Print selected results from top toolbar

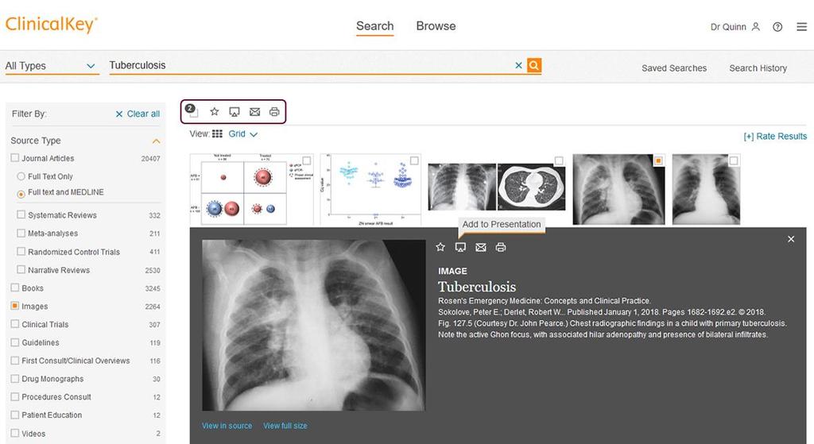point(274,112)
